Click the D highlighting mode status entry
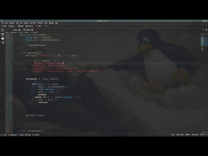 pyautogui.click(x=206, y=135)
